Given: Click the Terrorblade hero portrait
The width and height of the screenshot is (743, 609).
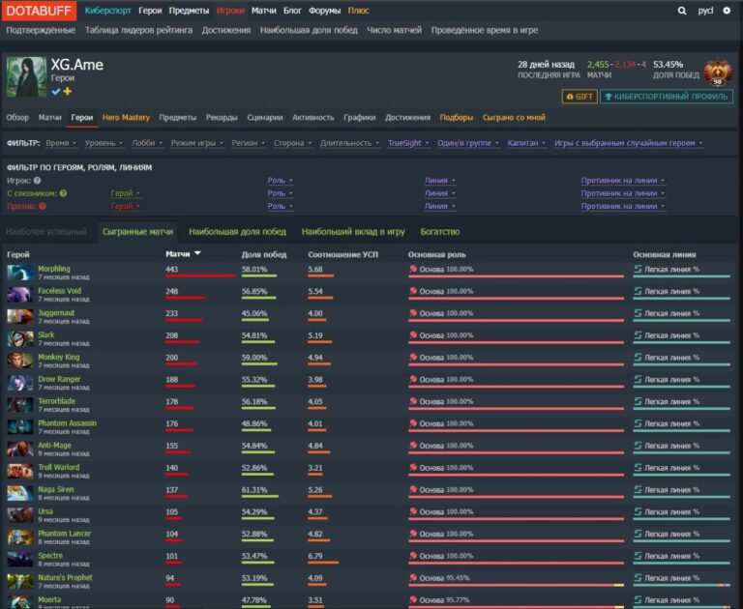Looking at the screenshot, I should point(20,404).
